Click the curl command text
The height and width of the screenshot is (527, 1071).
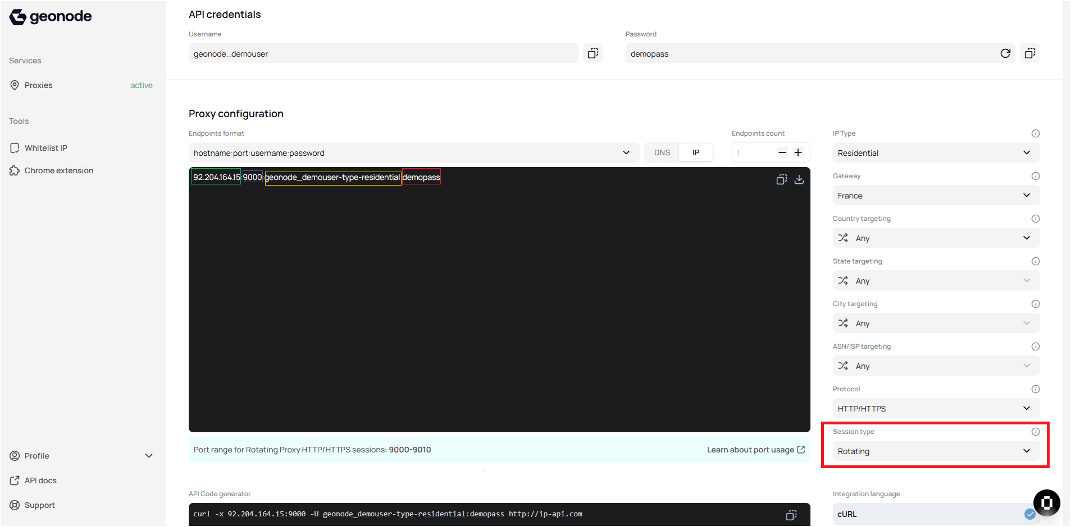(388, 514)
